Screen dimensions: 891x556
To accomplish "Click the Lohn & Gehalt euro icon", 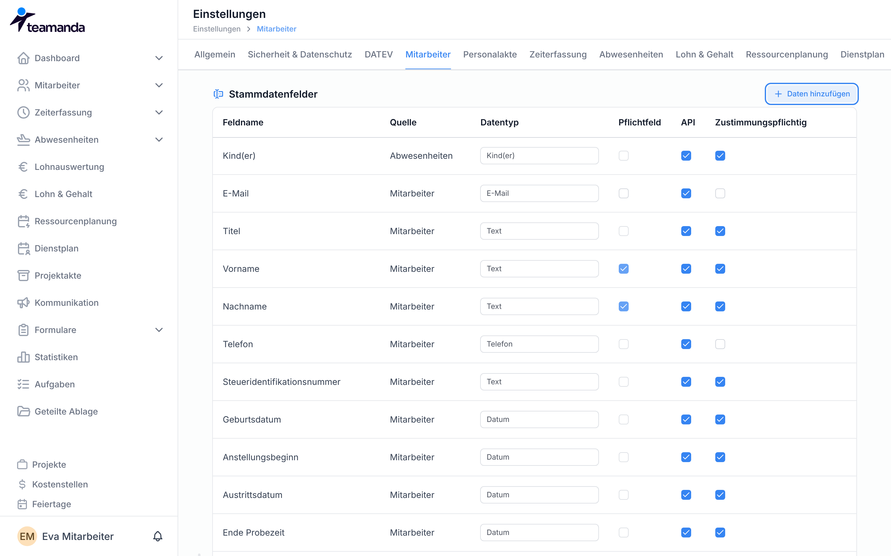I will click(24, 194).
